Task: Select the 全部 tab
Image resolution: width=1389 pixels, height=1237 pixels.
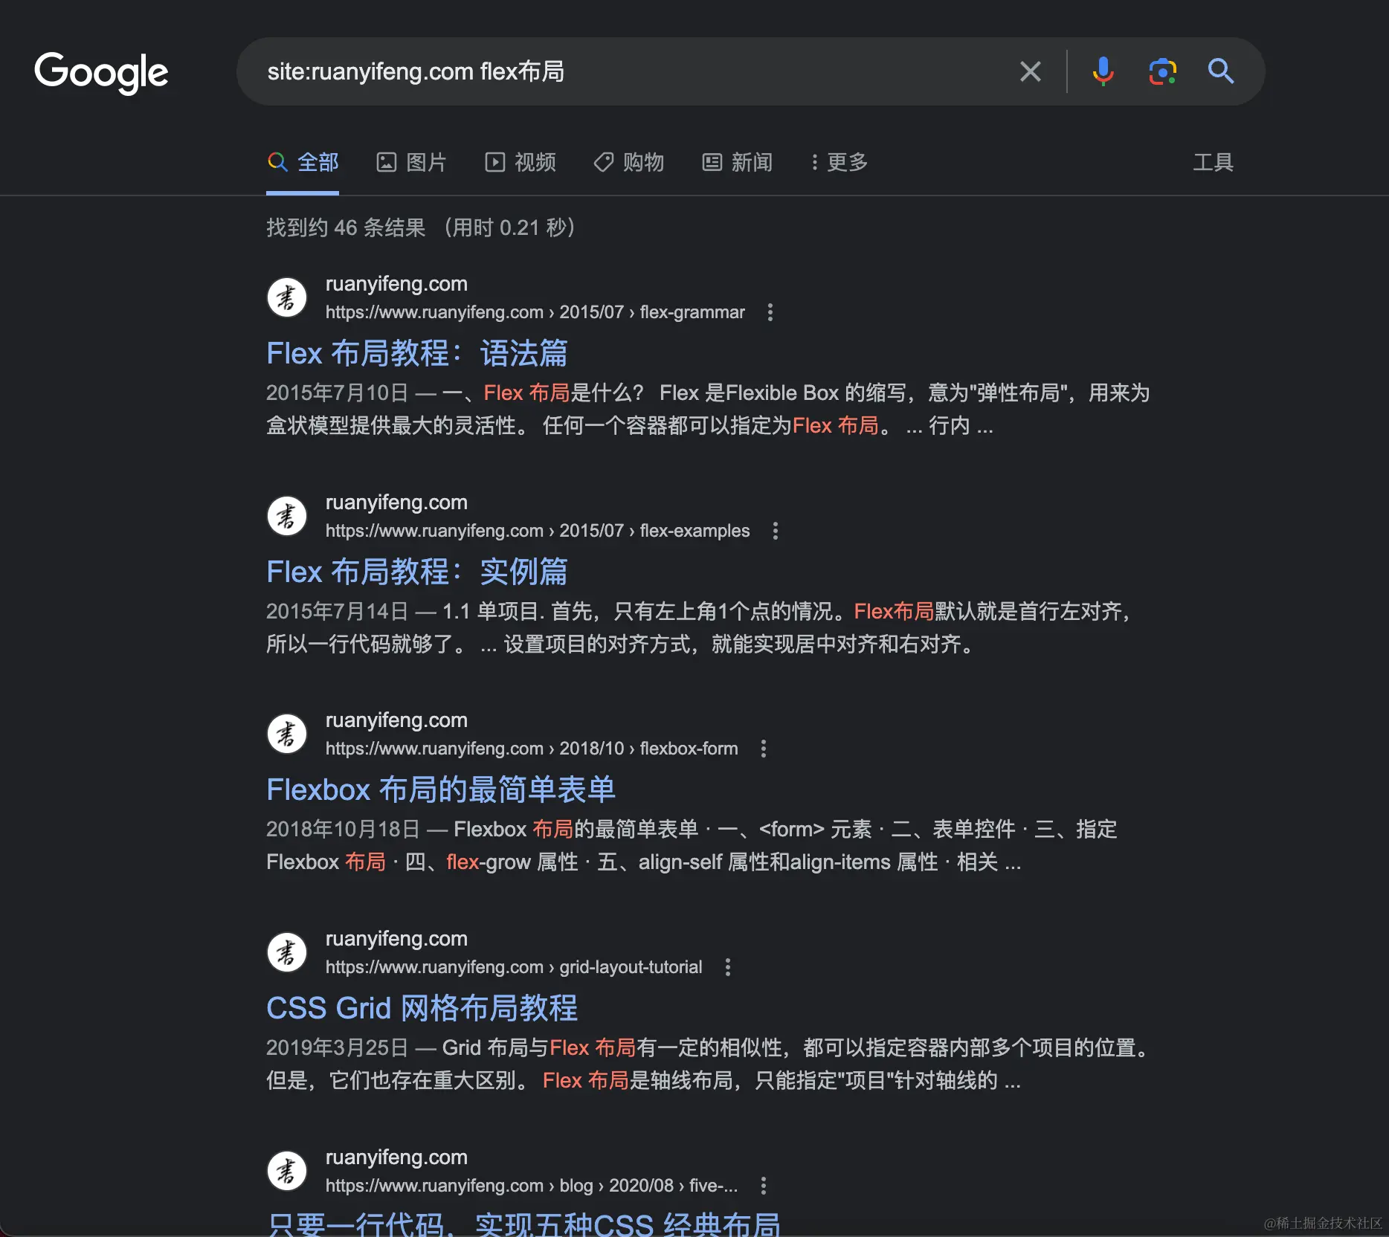Action: [303, 162]
